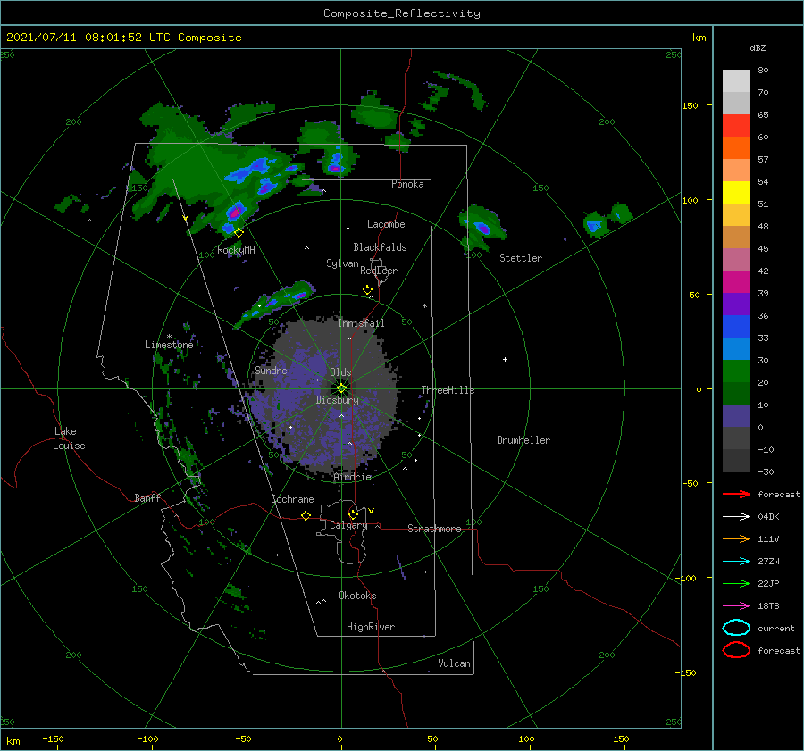The width and height of the screenshot is (804, 751).
Task: Click the yellow diamond marker below Cochrane
Action: point(306,515)
